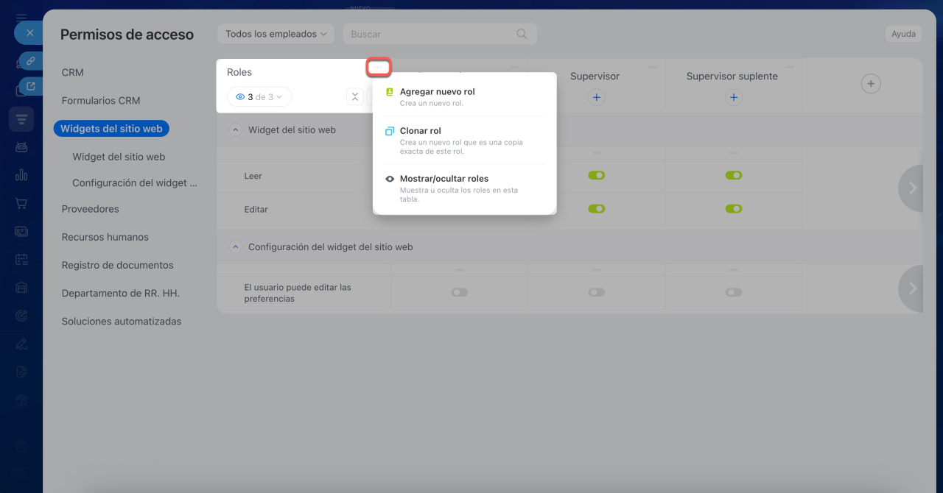The width and height of the screenshot is (943, 493).
Task: Click the Ayuda button
Action: point(903,34)
